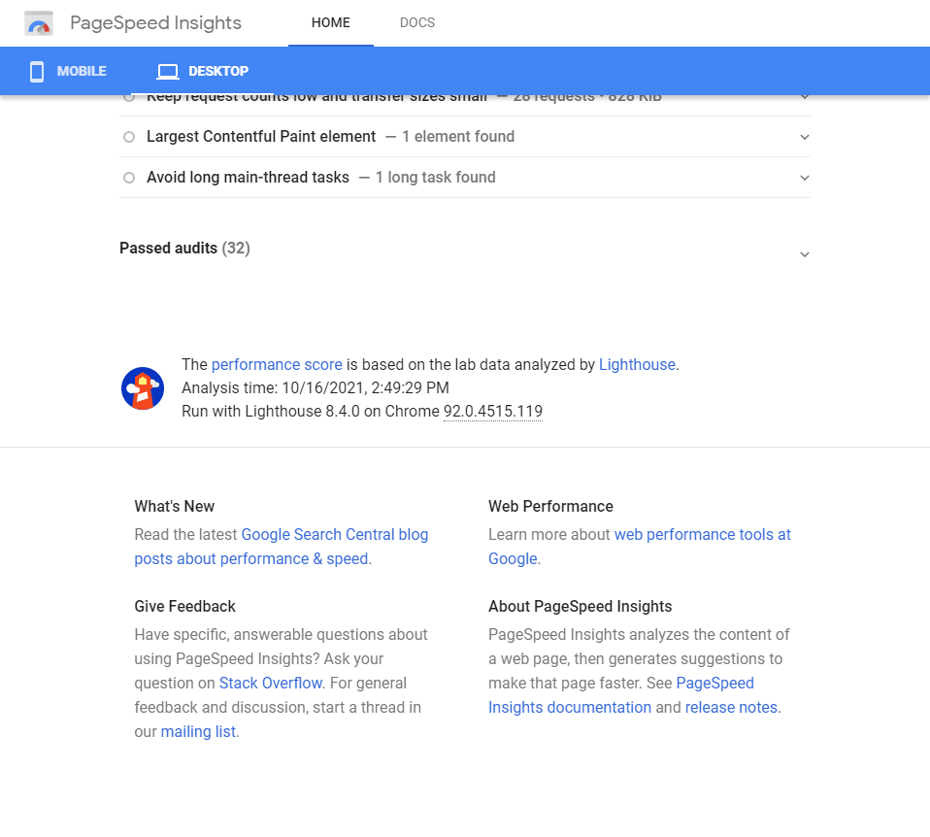Expand the Largest Contentful Paint element audit

pyautogui.click(x=804, y=137)
